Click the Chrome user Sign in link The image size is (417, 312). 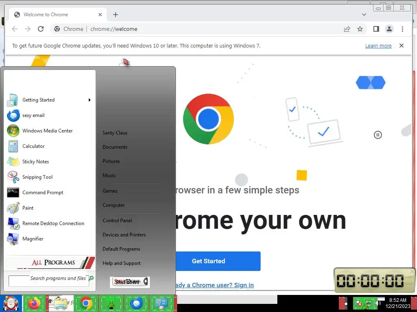coord(215,285)
